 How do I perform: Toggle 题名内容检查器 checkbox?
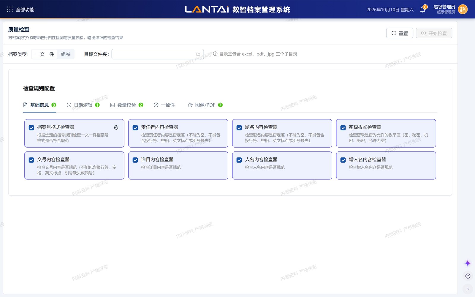tap(239, 128)
